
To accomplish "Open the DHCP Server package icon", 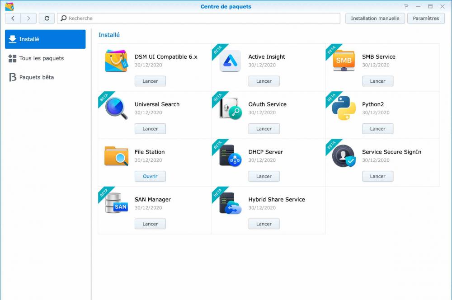I will click(x=230, y=156).
